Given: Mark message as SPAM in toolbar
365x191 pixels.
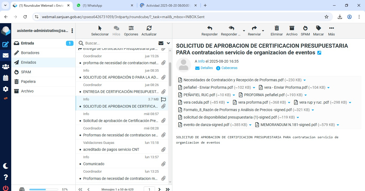Looking at the screenshot, I should point(305,29).
